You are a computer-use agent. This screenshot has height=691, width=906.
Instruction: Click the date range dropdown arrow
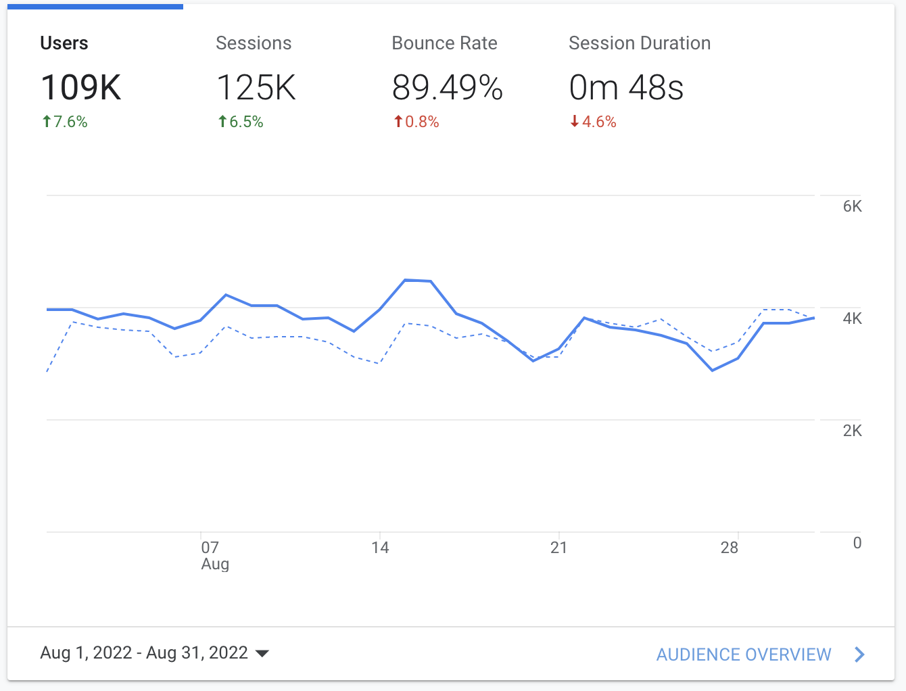pyautogui.click(x=262, y=653)
